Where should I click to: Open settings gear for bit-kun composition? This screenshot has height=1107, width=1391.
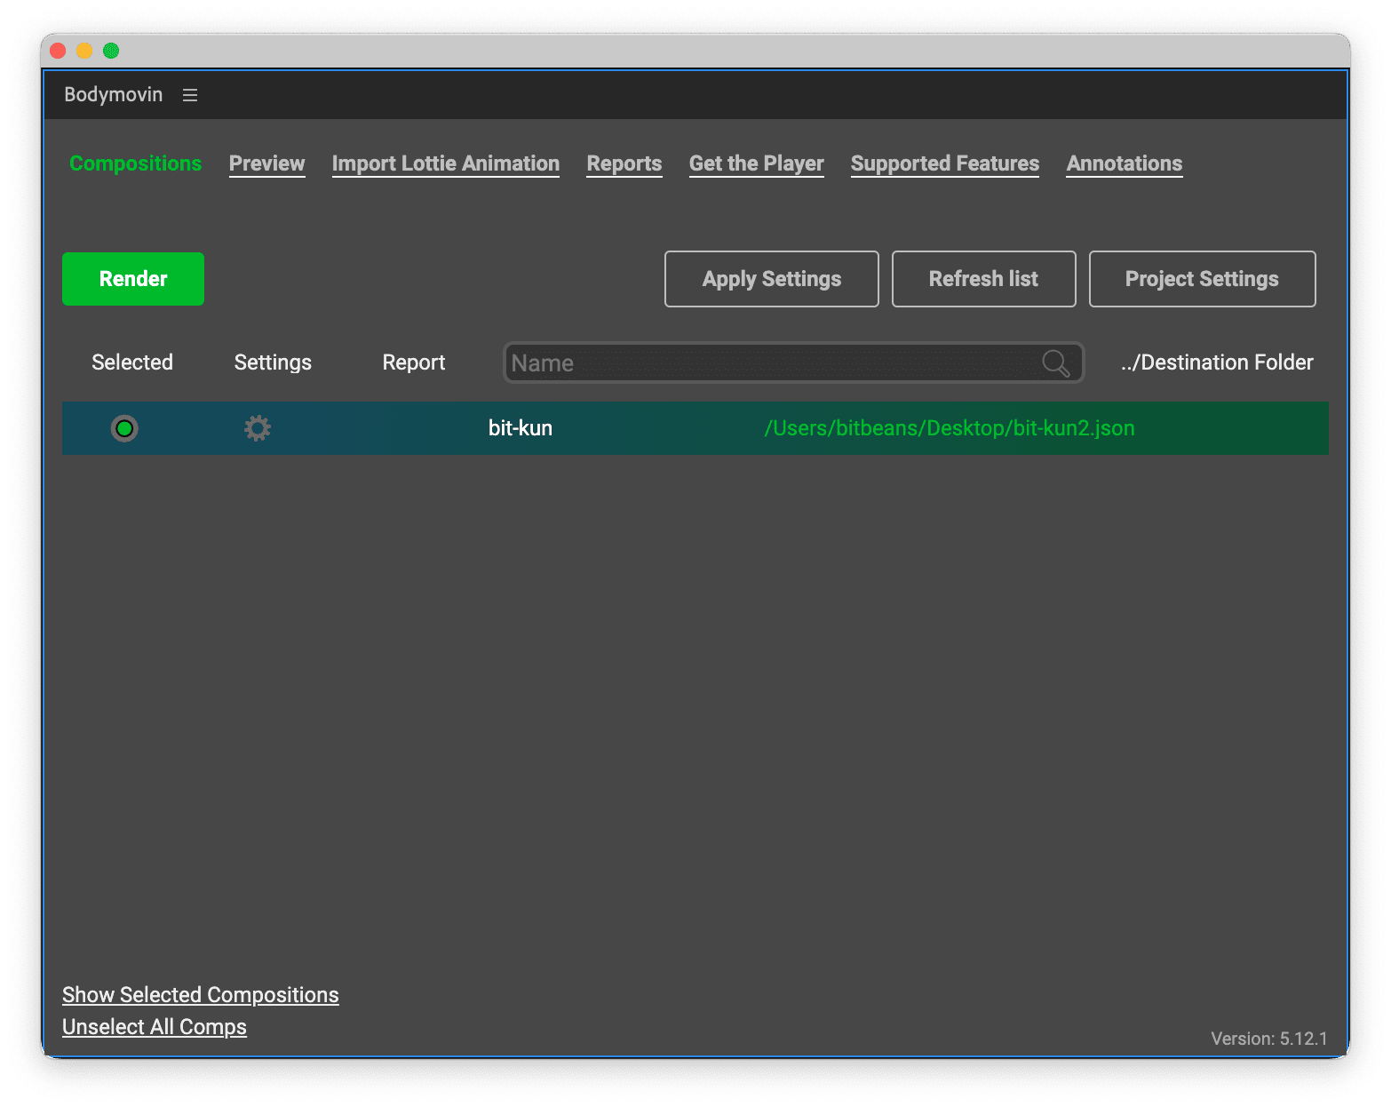click(x=258, y=428)
